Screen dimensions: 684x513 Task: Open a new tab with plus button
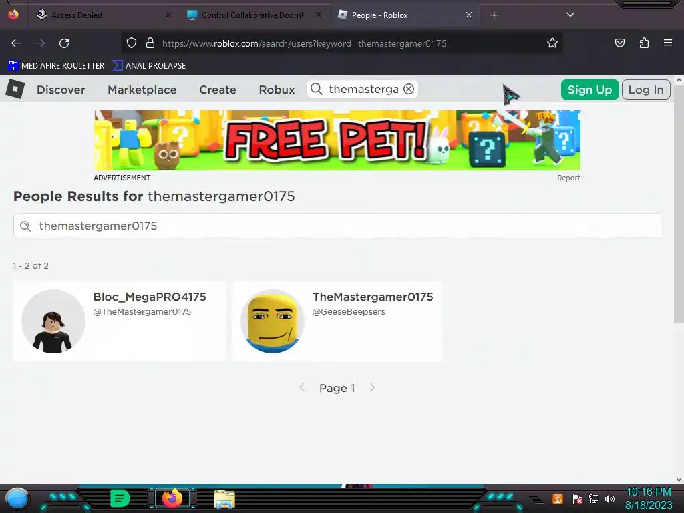(494, 15)
